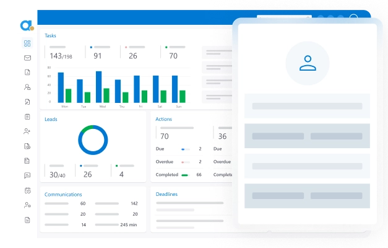Click the bottom-most document icon in sidebar
Screen dimensions: 388x248
27,220
